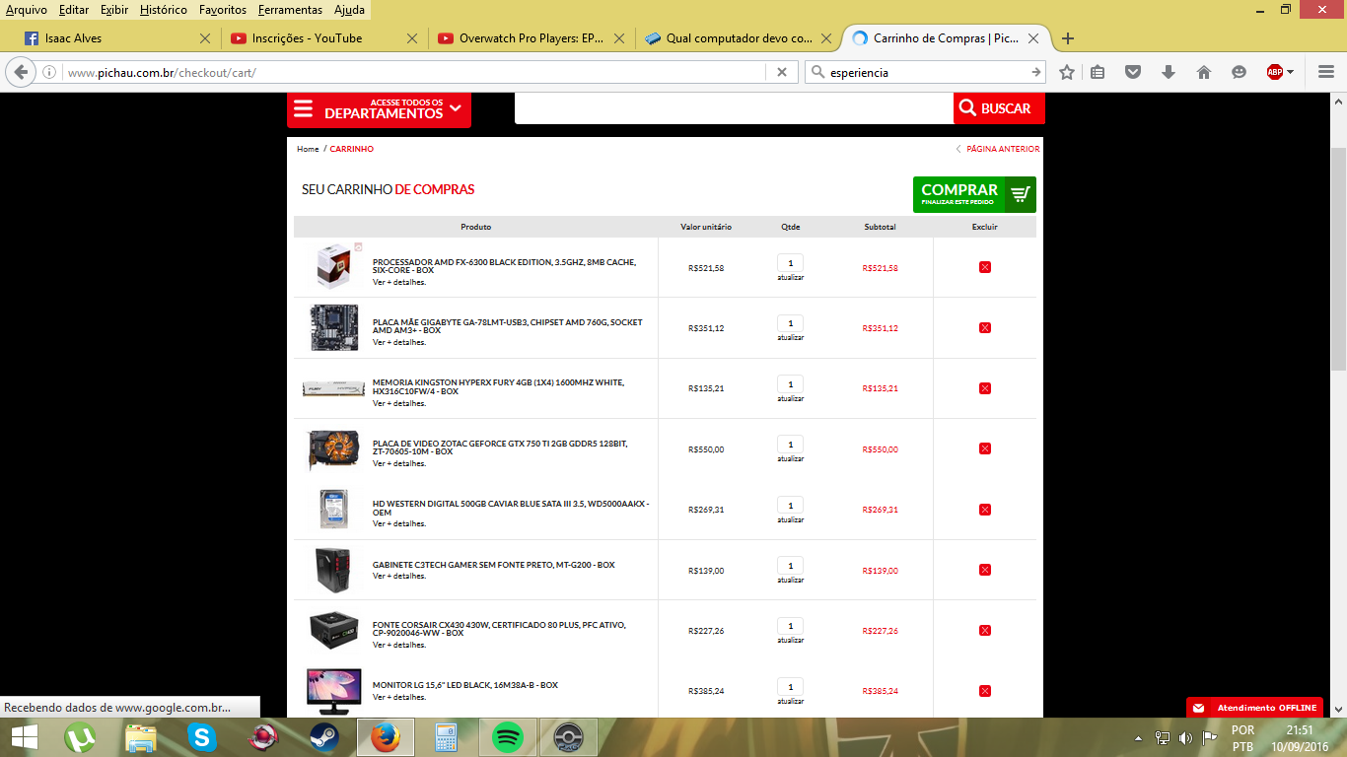Viewport: 1347px width, 757px height.
Task: Show site information icon in address bar
Action: coord(48,72)
